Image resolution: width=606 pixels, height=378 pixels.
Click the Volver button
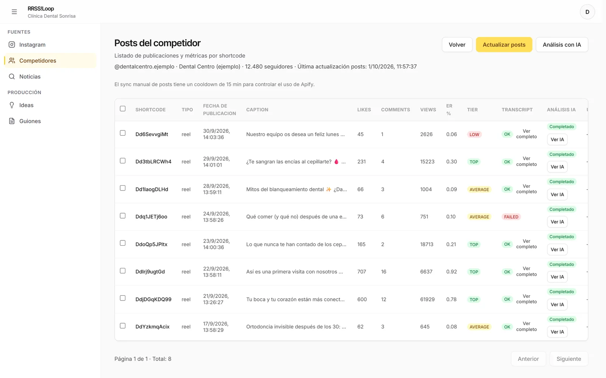pyautogui.click(x=457, y=45)
